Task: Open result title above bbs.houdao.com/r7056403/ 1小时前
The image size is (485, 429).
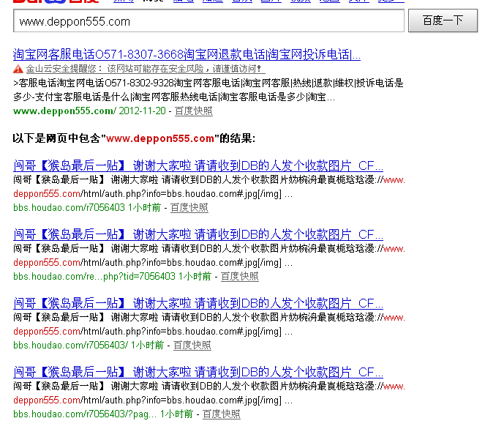Action: (198, 303)
